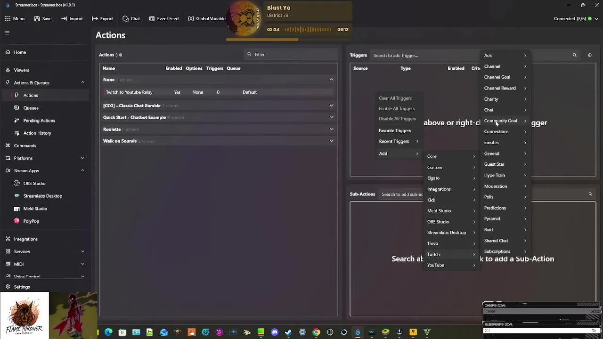
Task: Select the Twitch to Youtube Relay action
Action: [218, 92]
